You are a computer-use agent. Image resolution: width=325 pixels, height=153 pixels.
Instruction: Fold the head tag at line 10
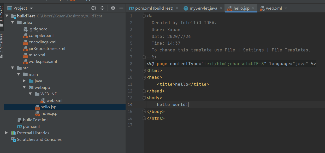coord(144,77)
